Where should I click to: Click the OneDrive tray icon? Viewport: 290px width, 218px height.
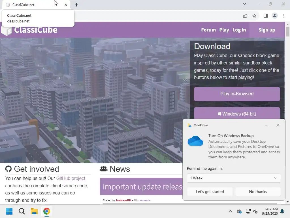coord(239,211)
